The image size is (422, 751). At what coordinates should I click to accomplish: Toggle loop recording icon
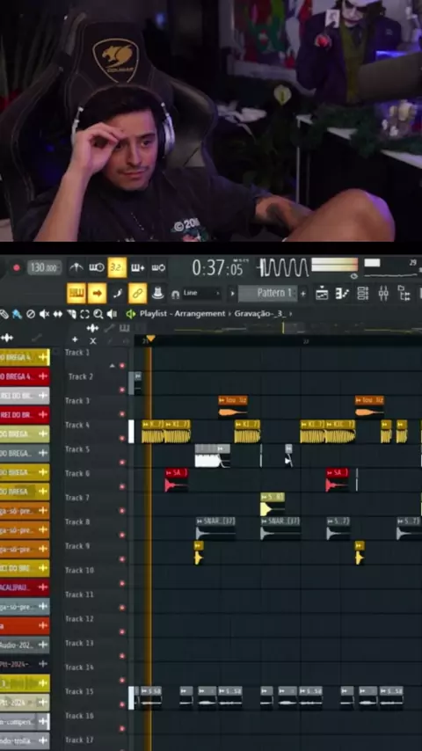point(158,267)
